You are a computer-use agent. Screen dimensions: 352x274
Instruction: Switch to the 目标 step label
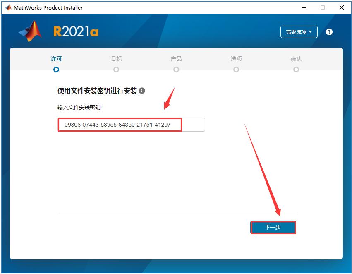click(116, 59)
